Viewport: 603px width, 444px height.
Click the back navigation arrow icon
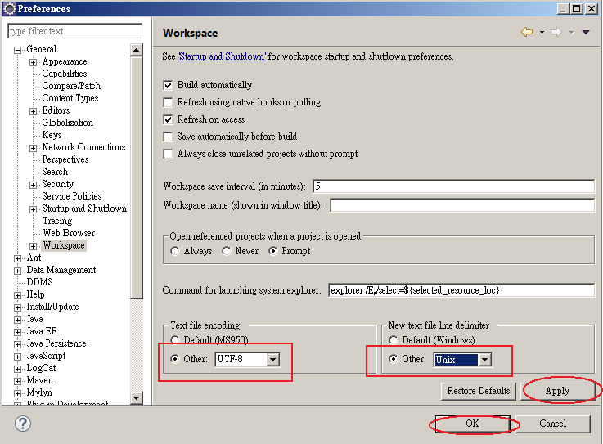[x=526, y=33]
